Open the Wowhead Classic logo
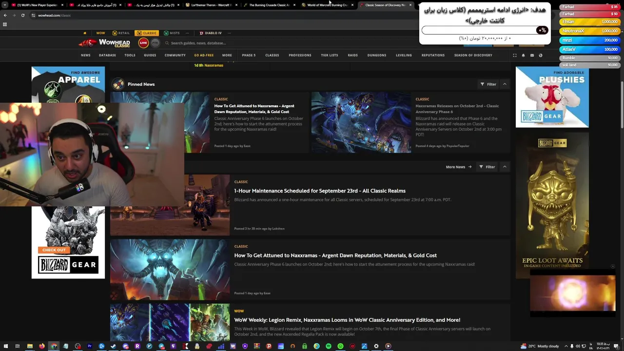Screen dimensions: 624x351 pos(104,43)
